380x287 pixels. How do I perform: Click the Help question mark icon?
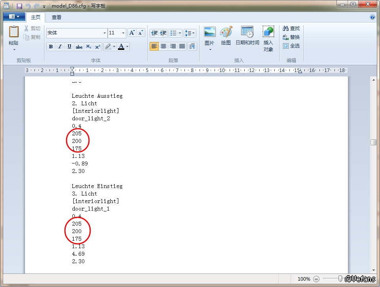372,17
